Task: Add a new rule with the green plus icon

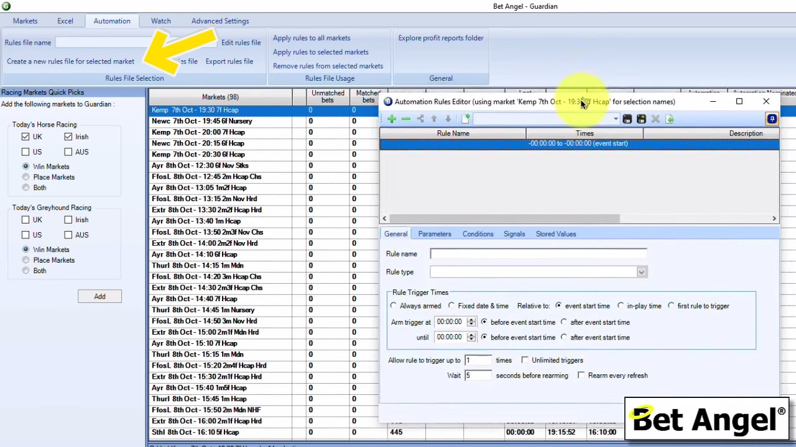Action: (x=392, y=119)
